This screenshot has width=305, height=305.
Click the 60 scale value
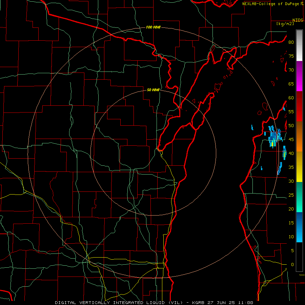[291, 98]
